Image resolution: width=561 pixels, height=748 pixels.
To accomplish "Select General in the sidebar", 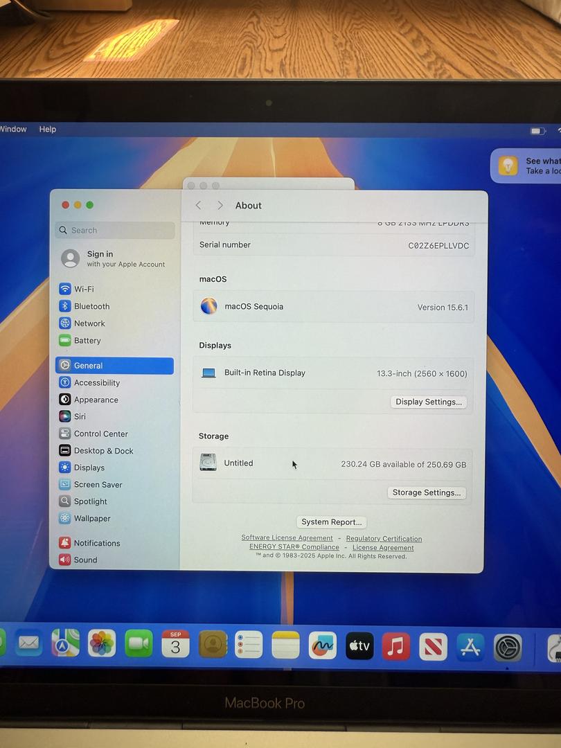I will pyautogui.click(x=114, y=366).
